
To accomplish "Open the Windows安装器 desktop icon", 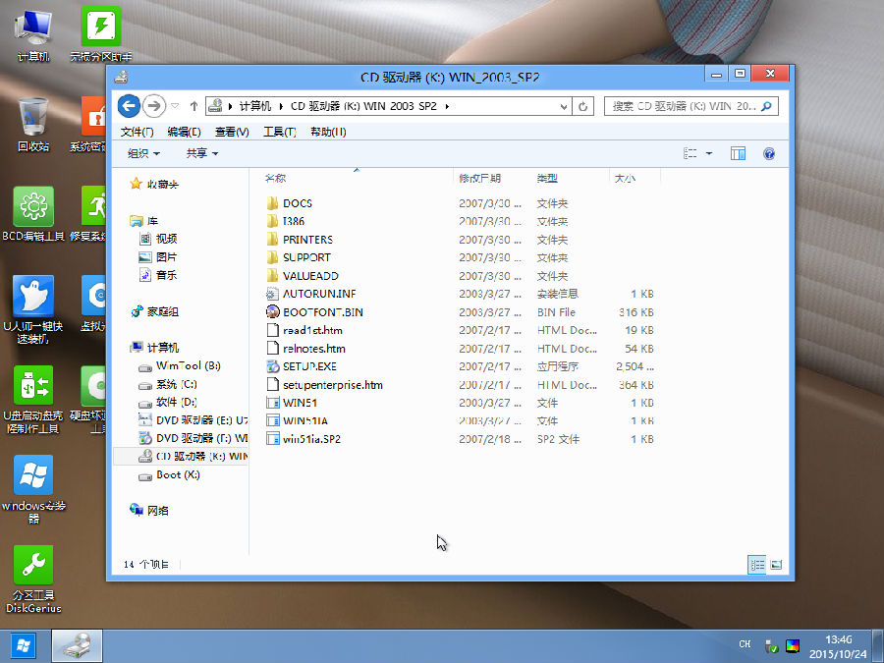I will pyautogui.click(x=33, y=489).
